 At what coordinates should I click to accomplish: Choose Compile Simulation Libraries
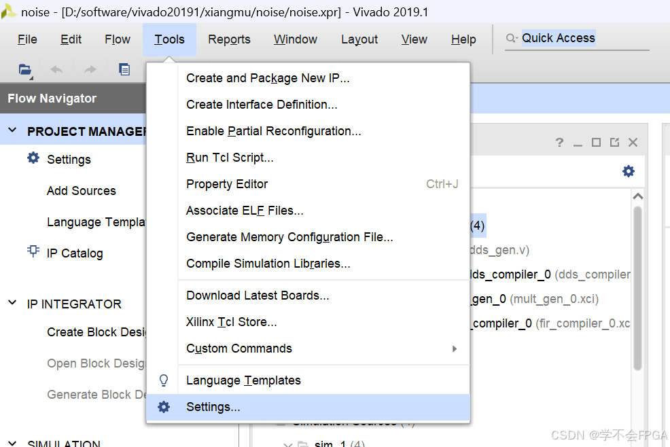point(308,264)
